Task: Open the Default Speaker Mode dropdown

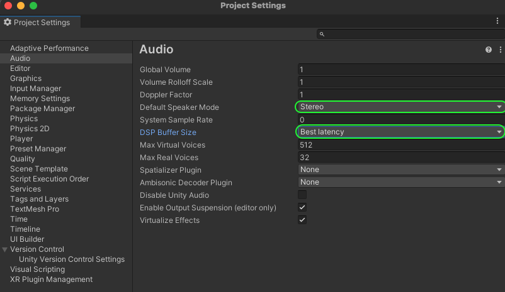Action: (x=401, y=107)
